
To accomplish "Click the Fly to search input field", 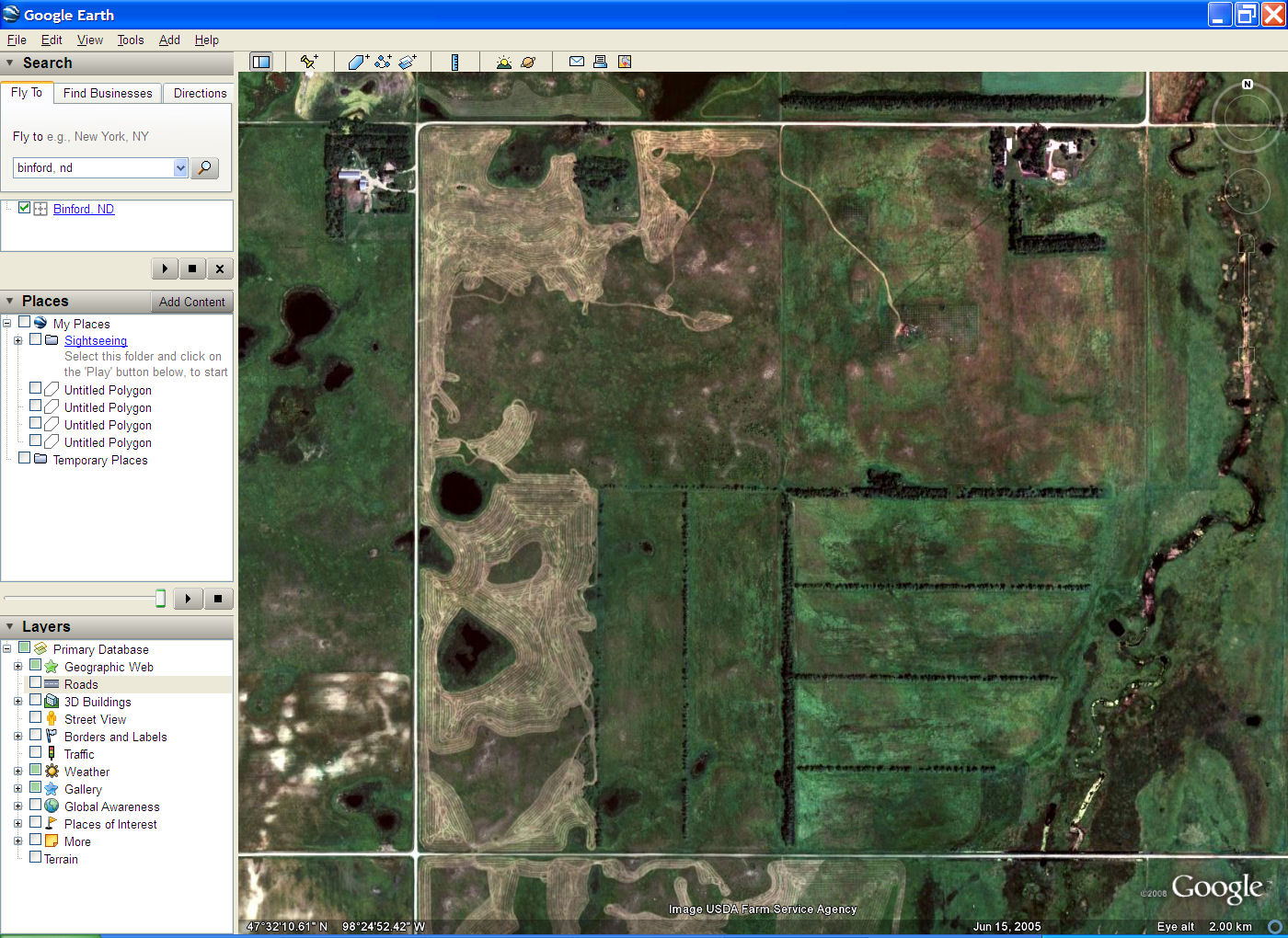I will click(94, 167).
